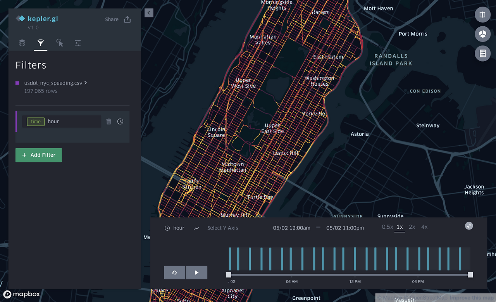
Task: Click the start handle of time slider
Action: pyautogui.click(x=229, y=275)
